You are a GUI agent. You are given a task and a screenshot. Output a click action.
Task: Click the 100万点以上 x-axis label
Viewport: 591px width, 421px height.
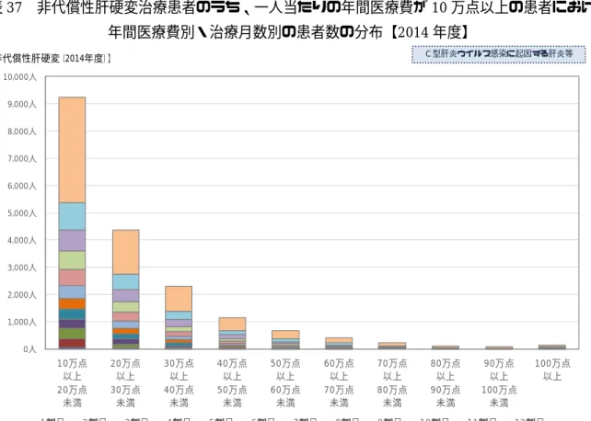point(552,370)
